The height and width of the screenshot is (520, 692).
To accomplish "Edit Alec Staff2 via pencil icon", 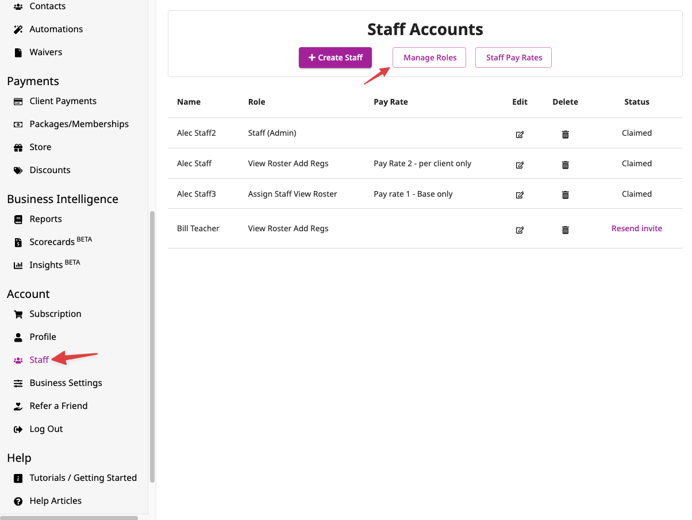I will pyautogui.click(x=520, y=134).
